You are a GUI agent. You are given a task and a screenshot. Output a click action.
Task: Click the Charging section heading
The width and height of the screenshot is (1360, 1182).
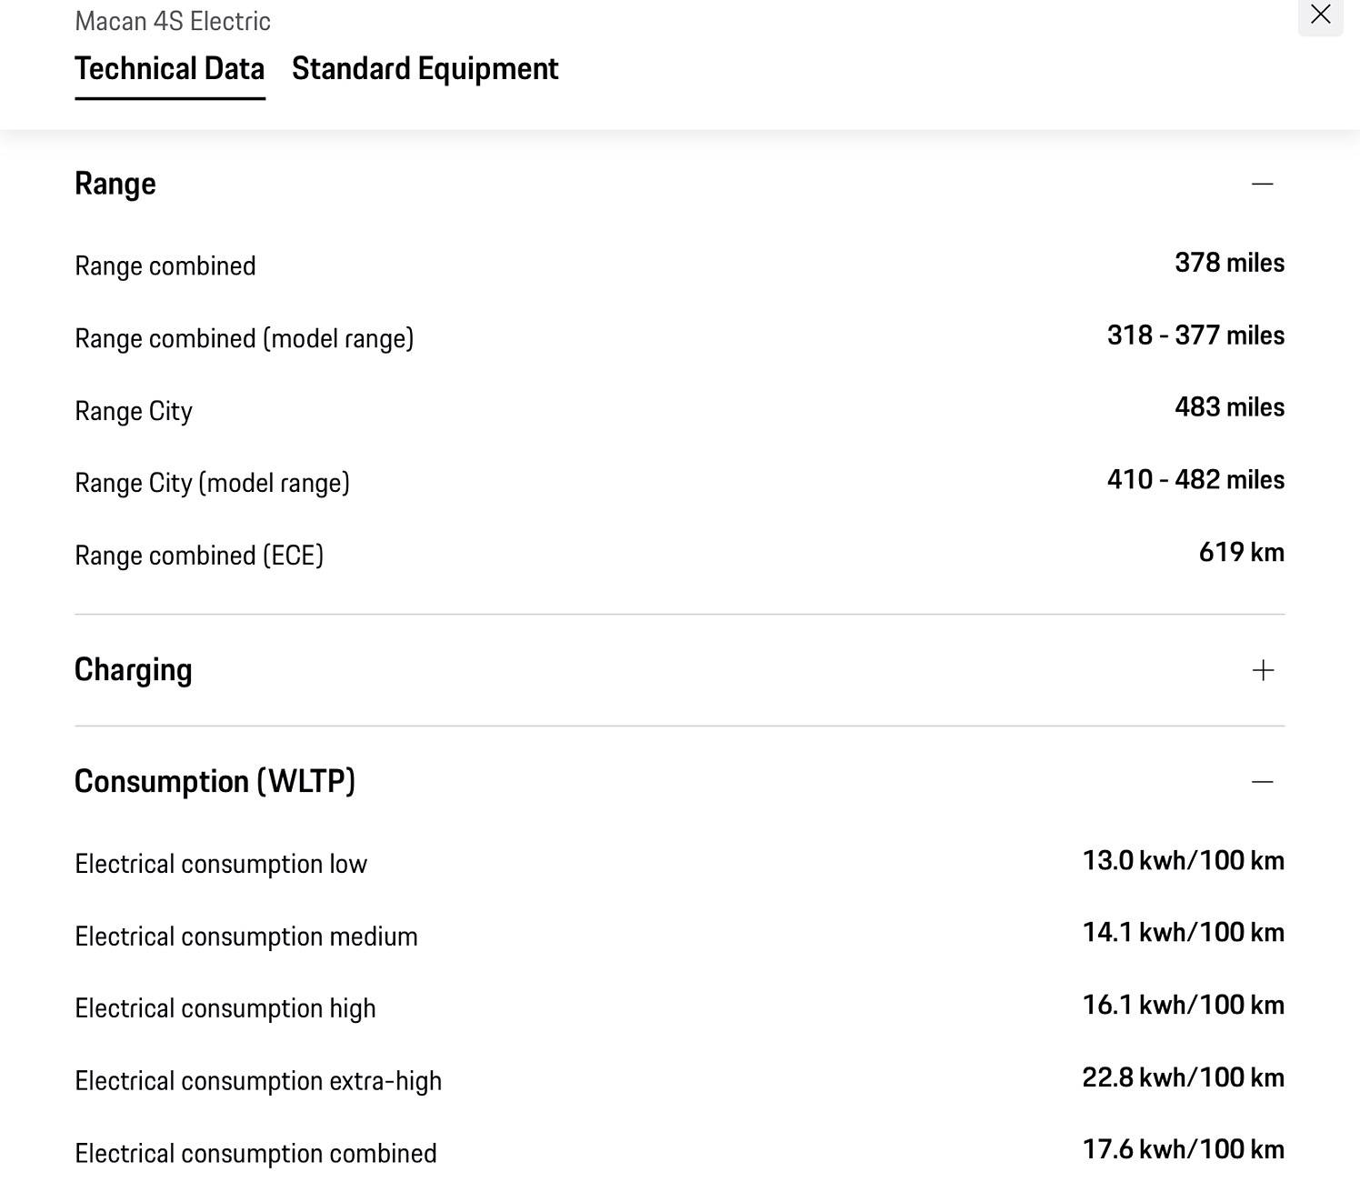click(x=134, y=670)
